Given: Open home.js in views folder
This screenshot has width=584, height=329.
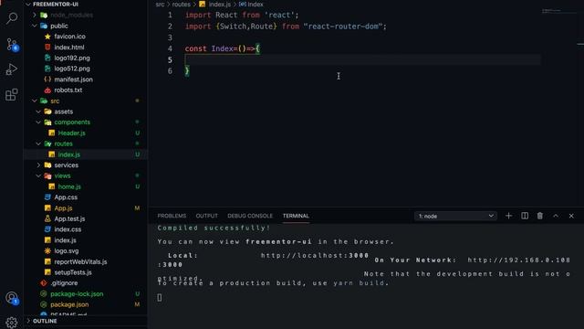Looking at the screenshot, I should (x=69, y=186).
